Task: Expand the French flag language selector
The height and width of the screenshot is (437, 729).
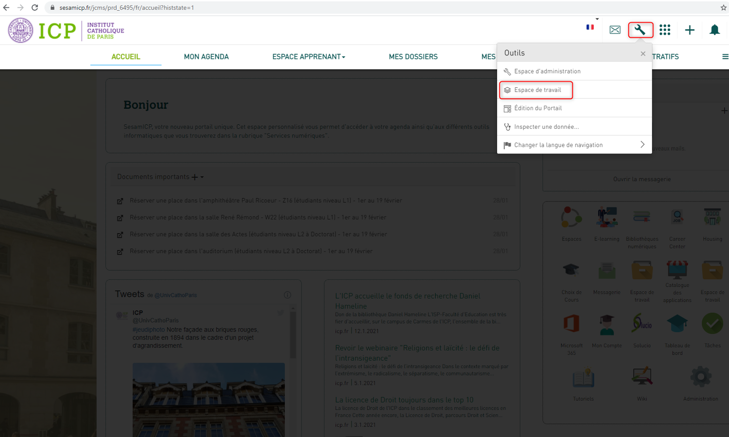Action: 590,27
